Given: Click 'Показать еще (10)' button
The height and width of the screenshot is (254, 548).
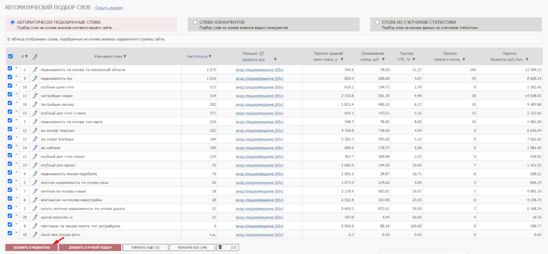Looking at the screenshot, I should tap(146, 248).
